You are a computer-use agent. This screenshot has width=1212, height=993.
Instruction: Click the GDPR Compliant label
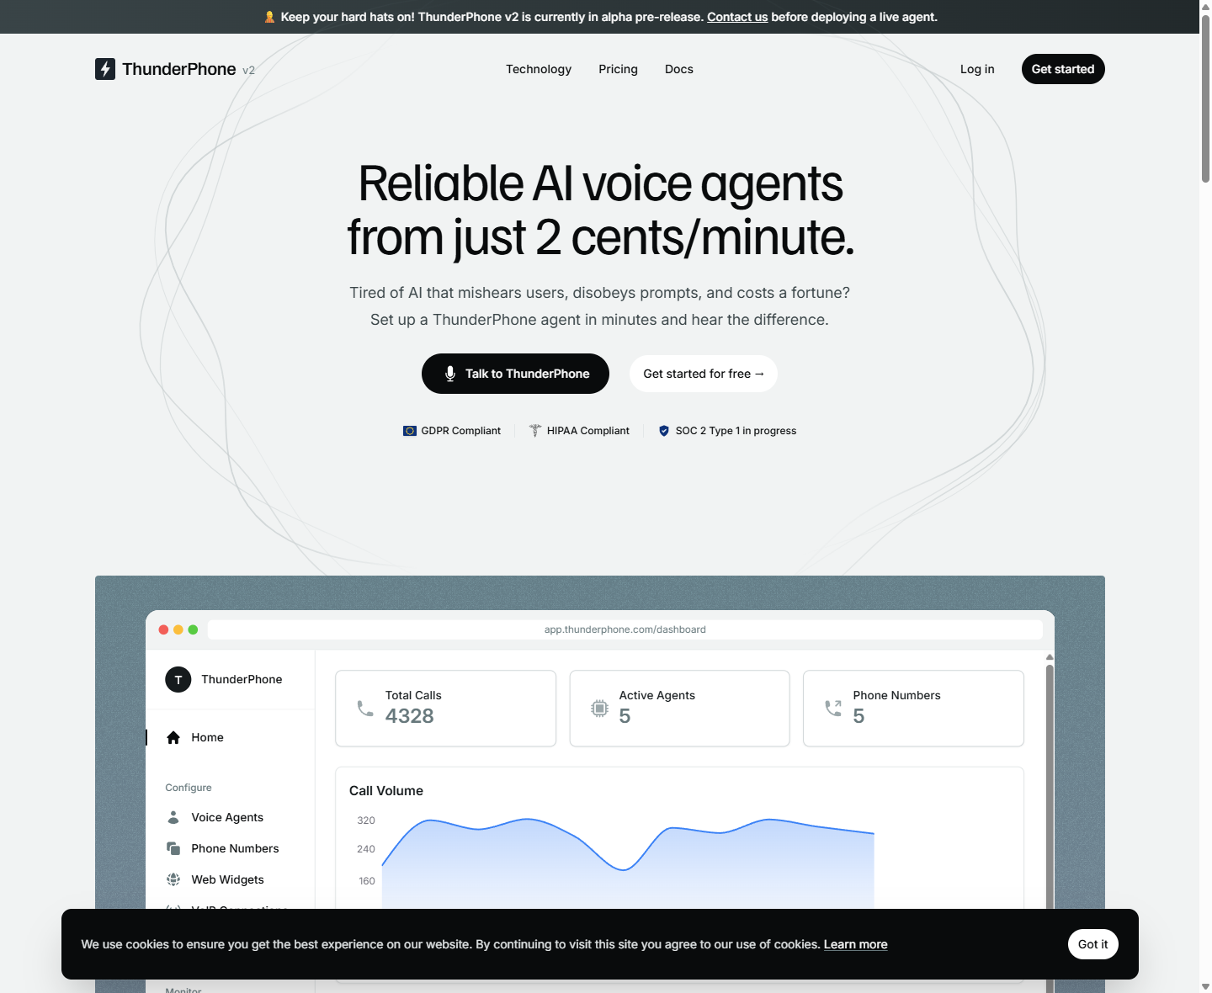(x=461, y=431)
